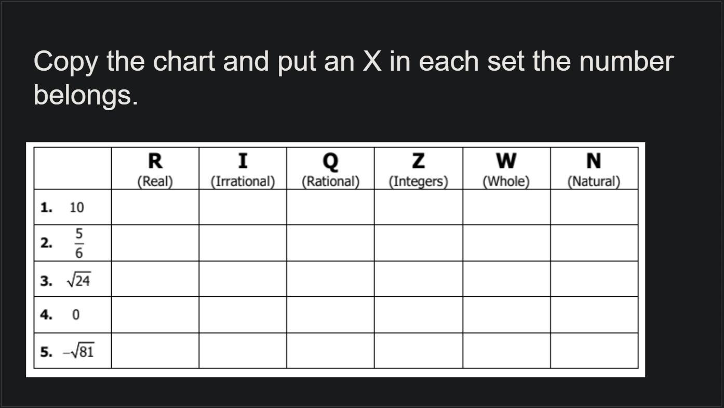Viewport: 724px width, 408px height.
Task: Select the I (Irrational) column header
Action: [243, 168]
